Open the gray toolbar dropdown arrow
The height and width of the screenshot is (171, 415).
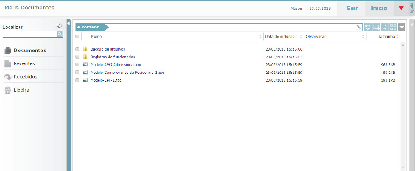(402, 27)
